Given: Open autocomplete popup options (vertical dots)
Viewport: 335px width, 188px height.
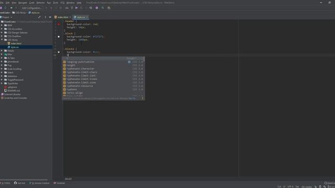Looking at the screenshot, I should (x=142, y=98).
